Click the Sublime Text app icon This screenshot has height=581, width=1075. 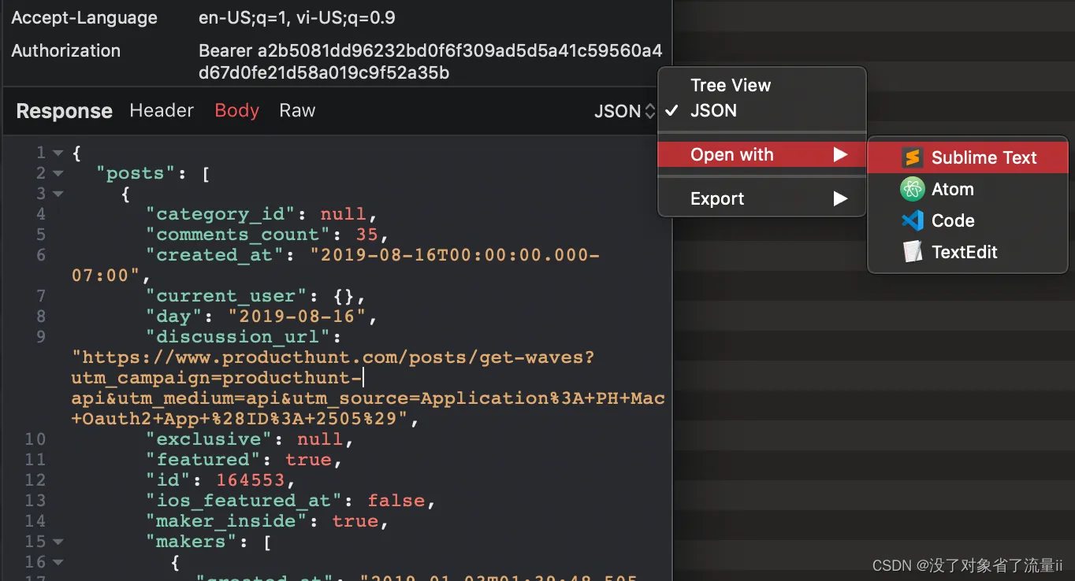912,157
